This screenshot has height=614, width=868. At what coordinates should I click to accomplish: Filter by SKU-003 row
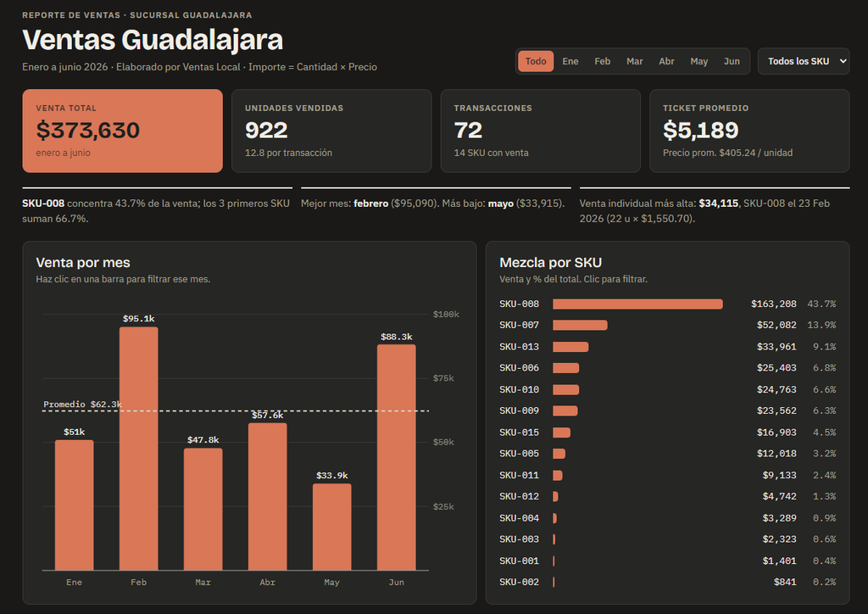tap(668, 539)
